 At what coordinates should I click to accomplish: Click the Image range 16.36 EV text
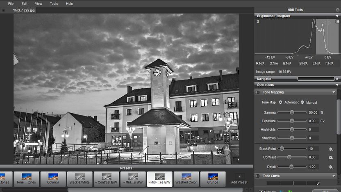click(x=273, y=72)
